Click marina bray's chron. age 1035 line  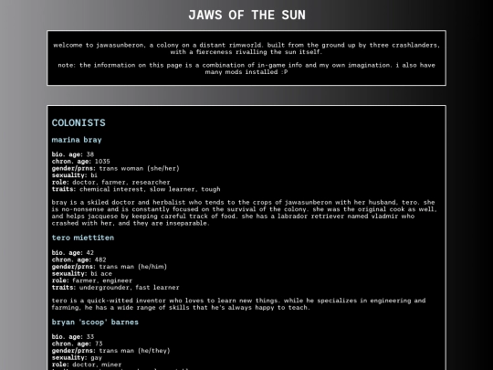81,162
